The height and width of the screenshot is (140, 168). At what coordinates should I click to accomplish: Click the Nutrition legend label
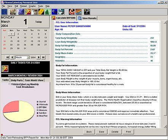(43, 113)
